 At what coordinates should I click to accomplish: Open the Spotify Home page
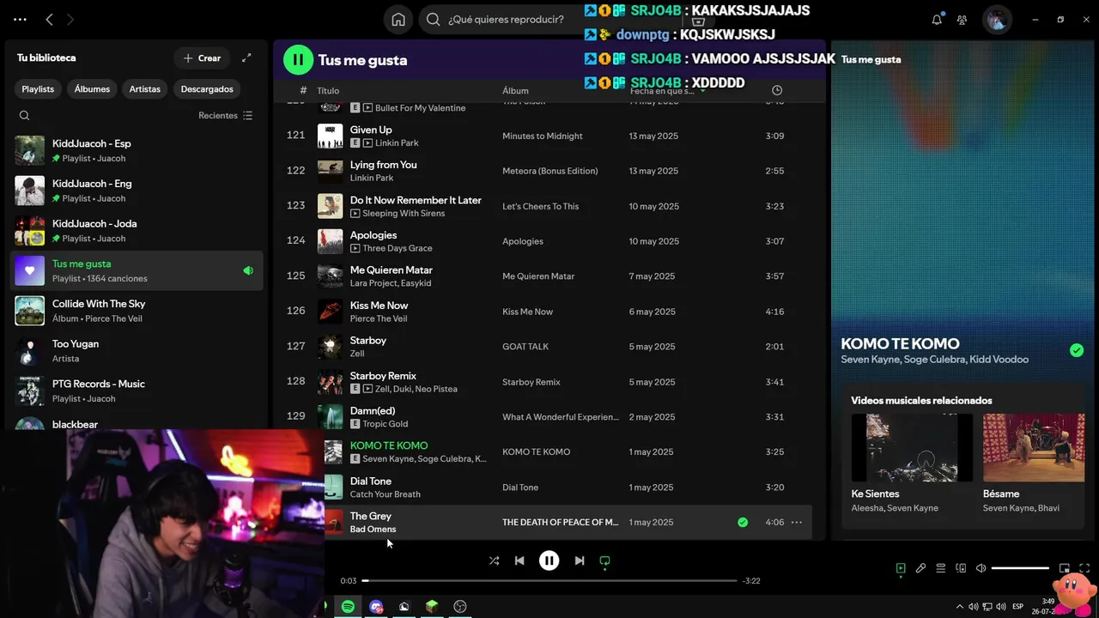pyautogui.click(x=398, y=20)
